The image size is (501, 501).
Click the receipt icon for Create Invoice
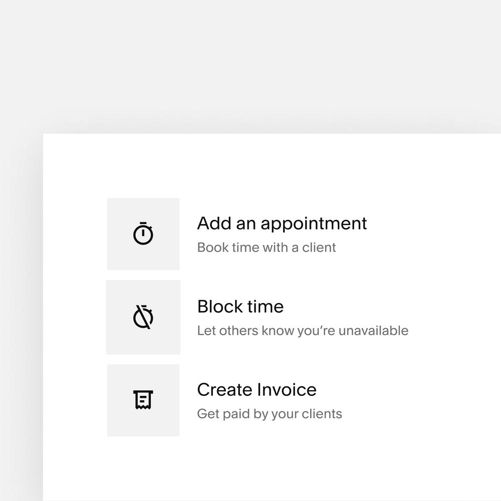(143, 400)
